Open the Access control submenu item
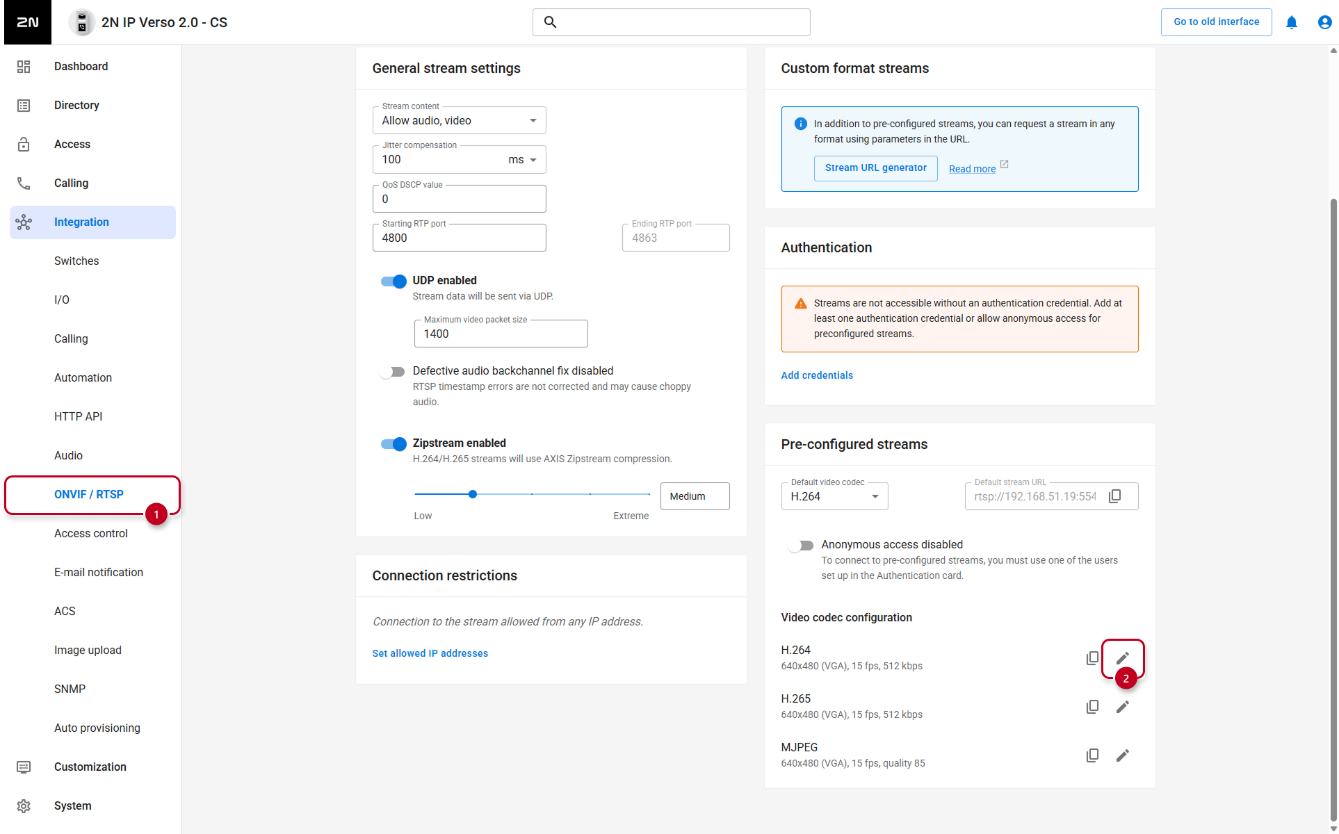The width and height of the screenshot is (1339, 834). pyautogui.click(x=92, y=534)
